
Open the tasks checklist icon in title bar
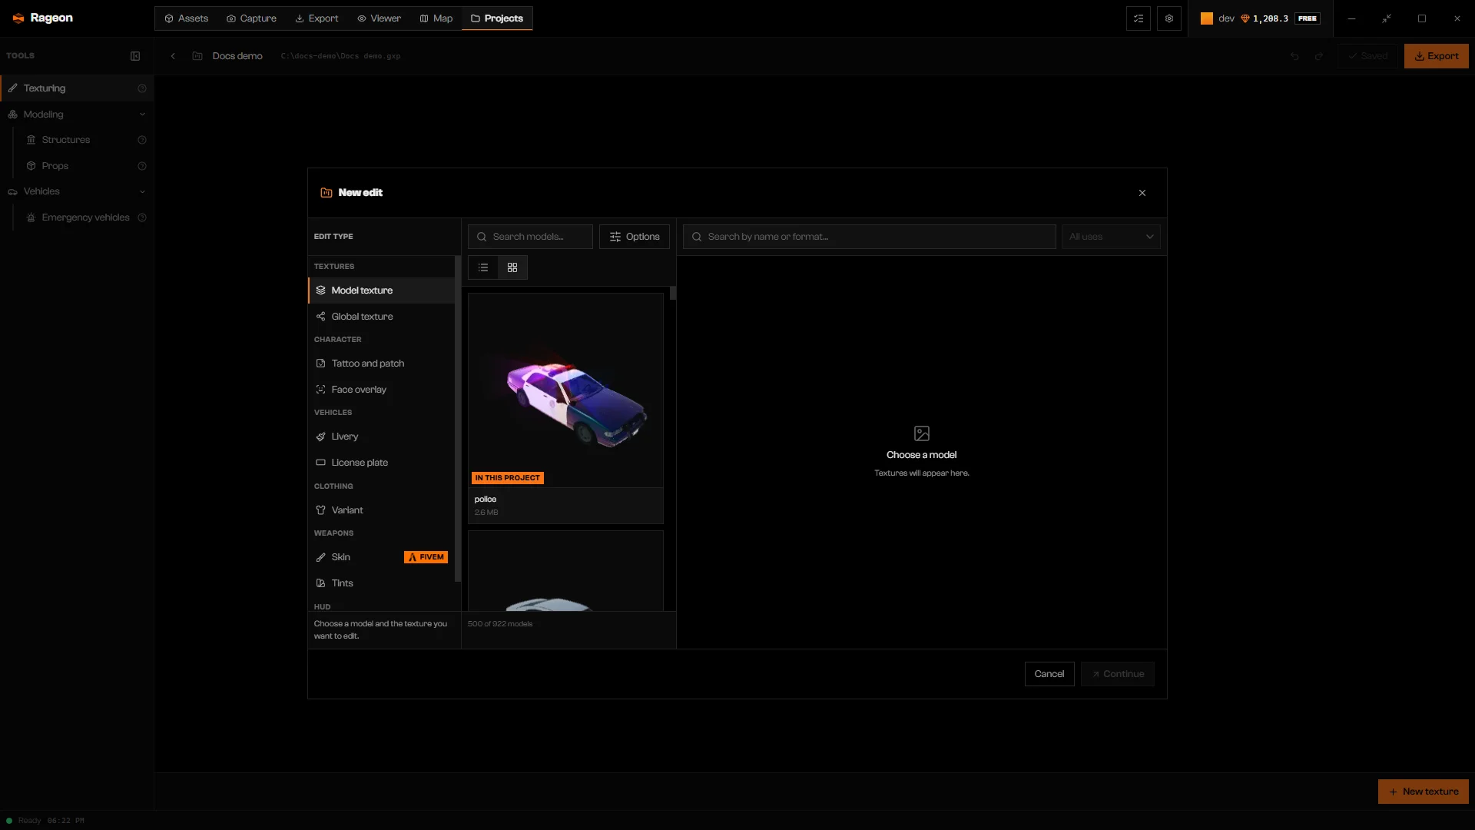[1139, 18]
